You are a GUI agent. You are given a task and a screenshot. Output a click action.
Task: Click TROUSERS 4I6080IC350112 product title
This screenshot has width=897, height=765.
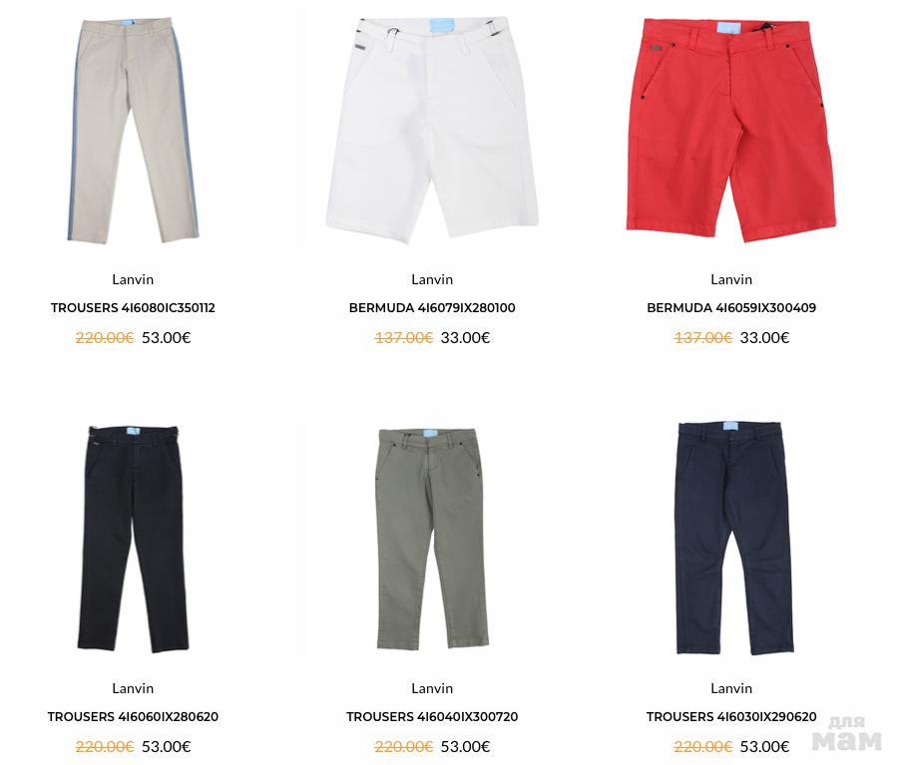tap(133, 307)
